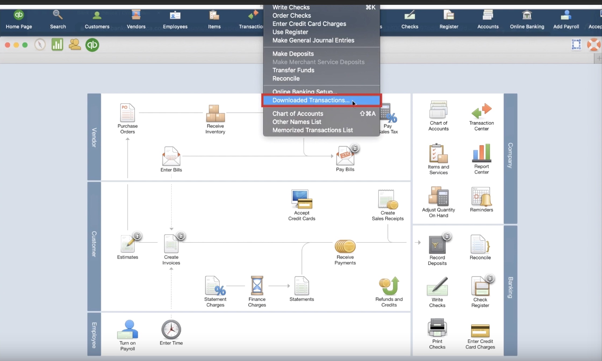Open Statement Charges icon
The image size is (602, 361).
point(215,286)
